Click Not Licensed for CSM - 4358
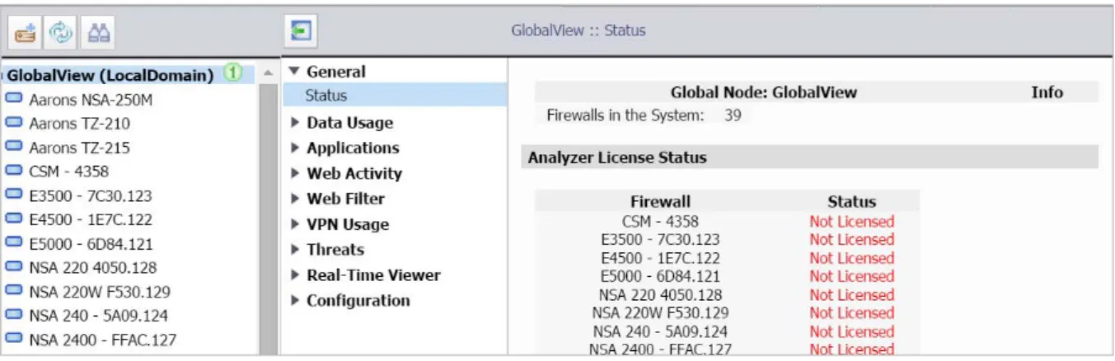This screenshot has width=1115, height=361. [x=851, y=221]
